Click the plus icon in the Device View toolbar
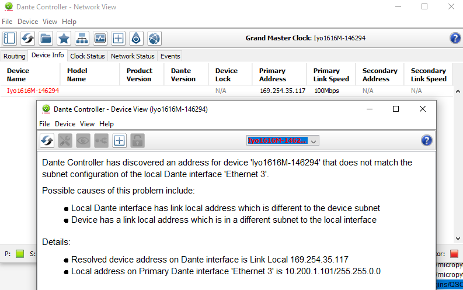 tap(119, 140)
